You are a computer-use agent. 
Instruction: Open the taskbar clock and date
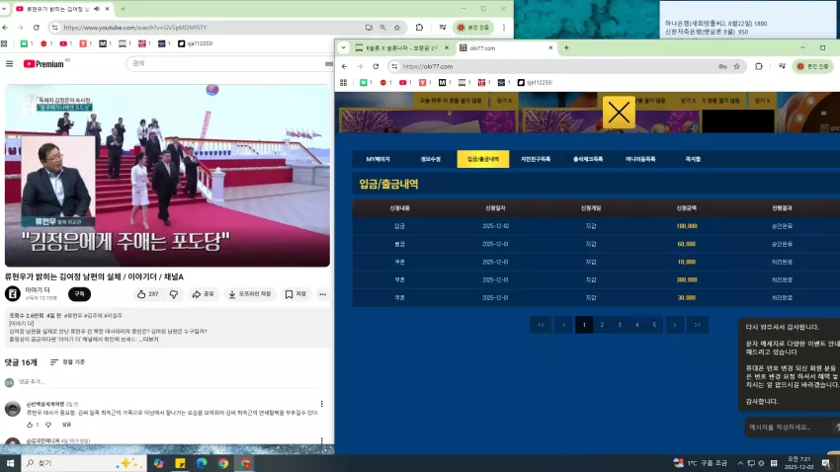pyautogui.click(x=798, y=463)
